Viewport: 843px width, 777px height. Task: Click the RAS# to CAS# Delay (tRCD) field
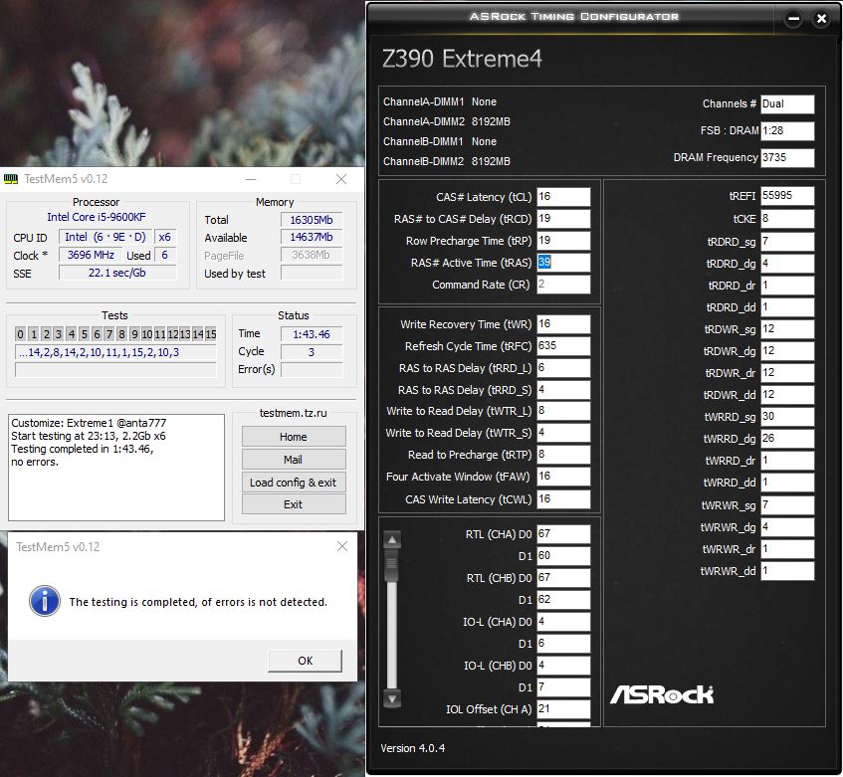563,219
